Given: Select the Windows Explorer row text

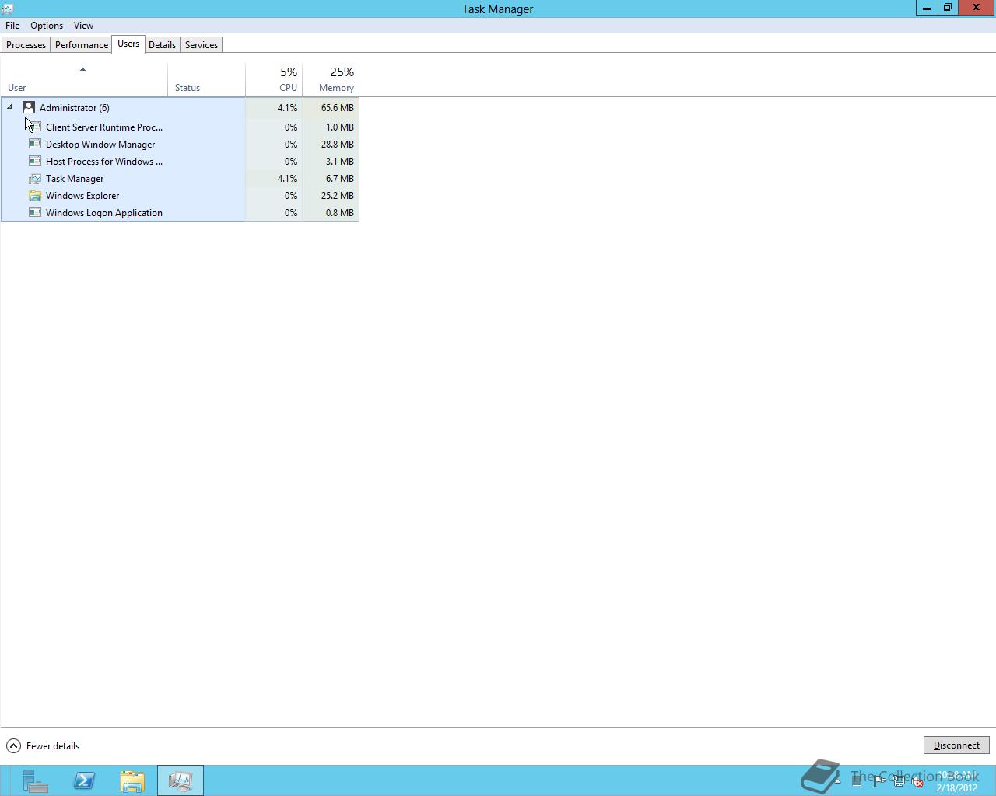Looking at the screenshot, I should click(x=82, y=196).
